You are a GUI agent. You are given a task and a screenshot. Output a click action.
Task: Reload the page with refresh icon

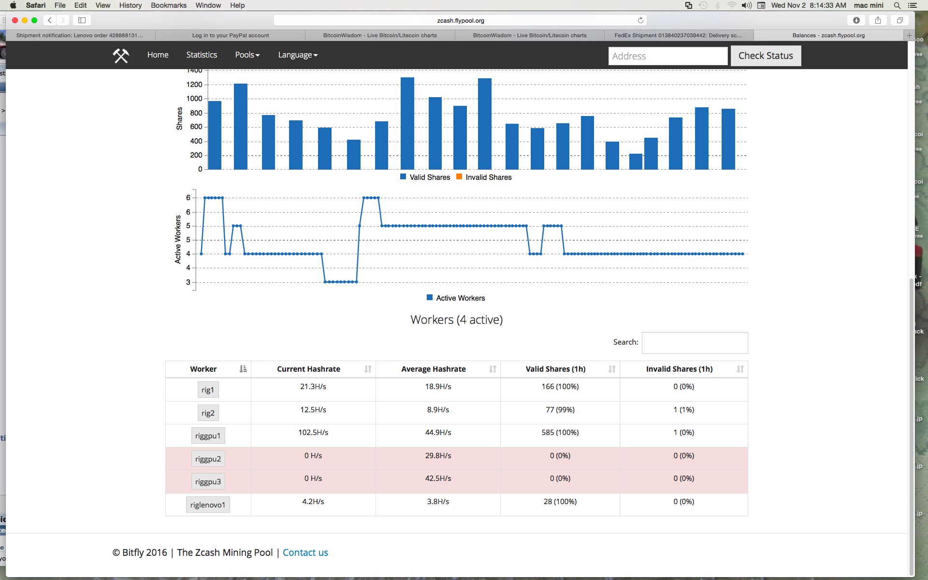(x=640, y=20)
